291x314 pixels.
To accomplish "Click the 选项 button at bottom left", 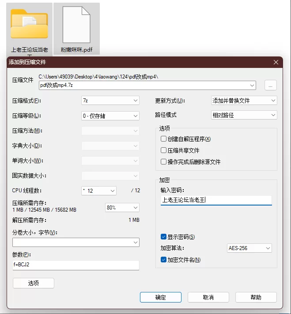I will (34, 283).
